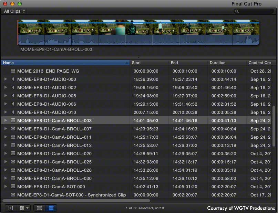Click the Start column header
The width and height of the screenshot is (278, 213).
[149, 63]
